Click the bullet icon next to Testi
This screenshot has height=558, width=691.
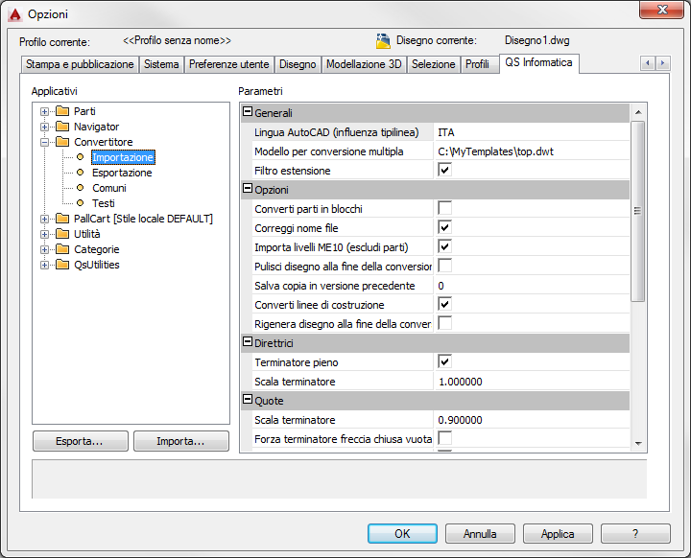[81, 203]
